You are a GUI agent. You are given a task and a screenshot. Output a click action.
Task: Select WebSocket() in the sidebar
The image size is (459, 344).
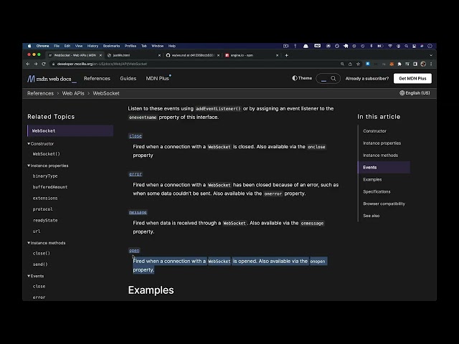46,154
